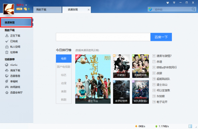Click the LV51 level badge
198x129 pixels.
pyautogui.click(x=19, y=9)
